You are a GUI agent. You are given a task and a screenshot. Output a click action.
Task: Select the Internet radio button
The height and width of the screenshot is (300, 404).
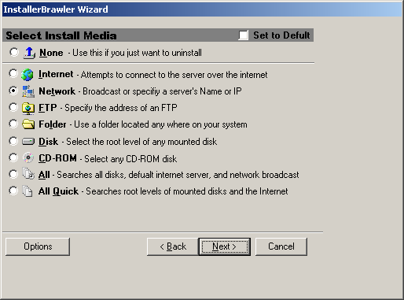click(x=13, y=73)
